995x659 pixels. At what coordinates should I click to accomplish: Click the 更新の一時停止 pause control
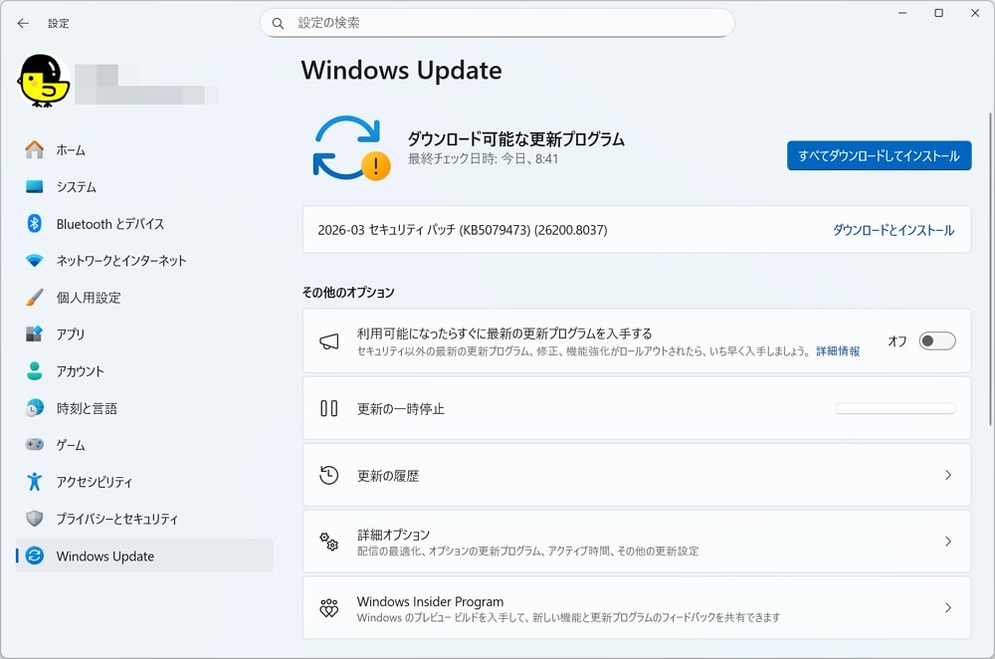click(895, 407)
